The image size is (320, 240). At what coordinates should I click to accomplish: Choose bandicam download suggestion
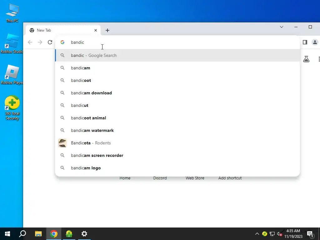[x=177, y=93]
